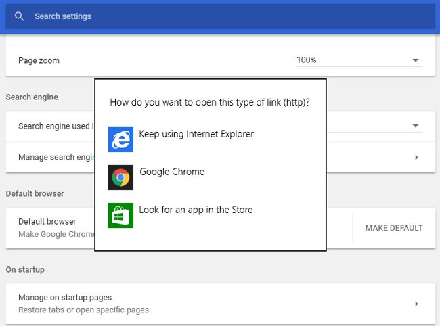Click the Manage on startup pages row
This screenshot has width=440, height=326.
[221, 304]
